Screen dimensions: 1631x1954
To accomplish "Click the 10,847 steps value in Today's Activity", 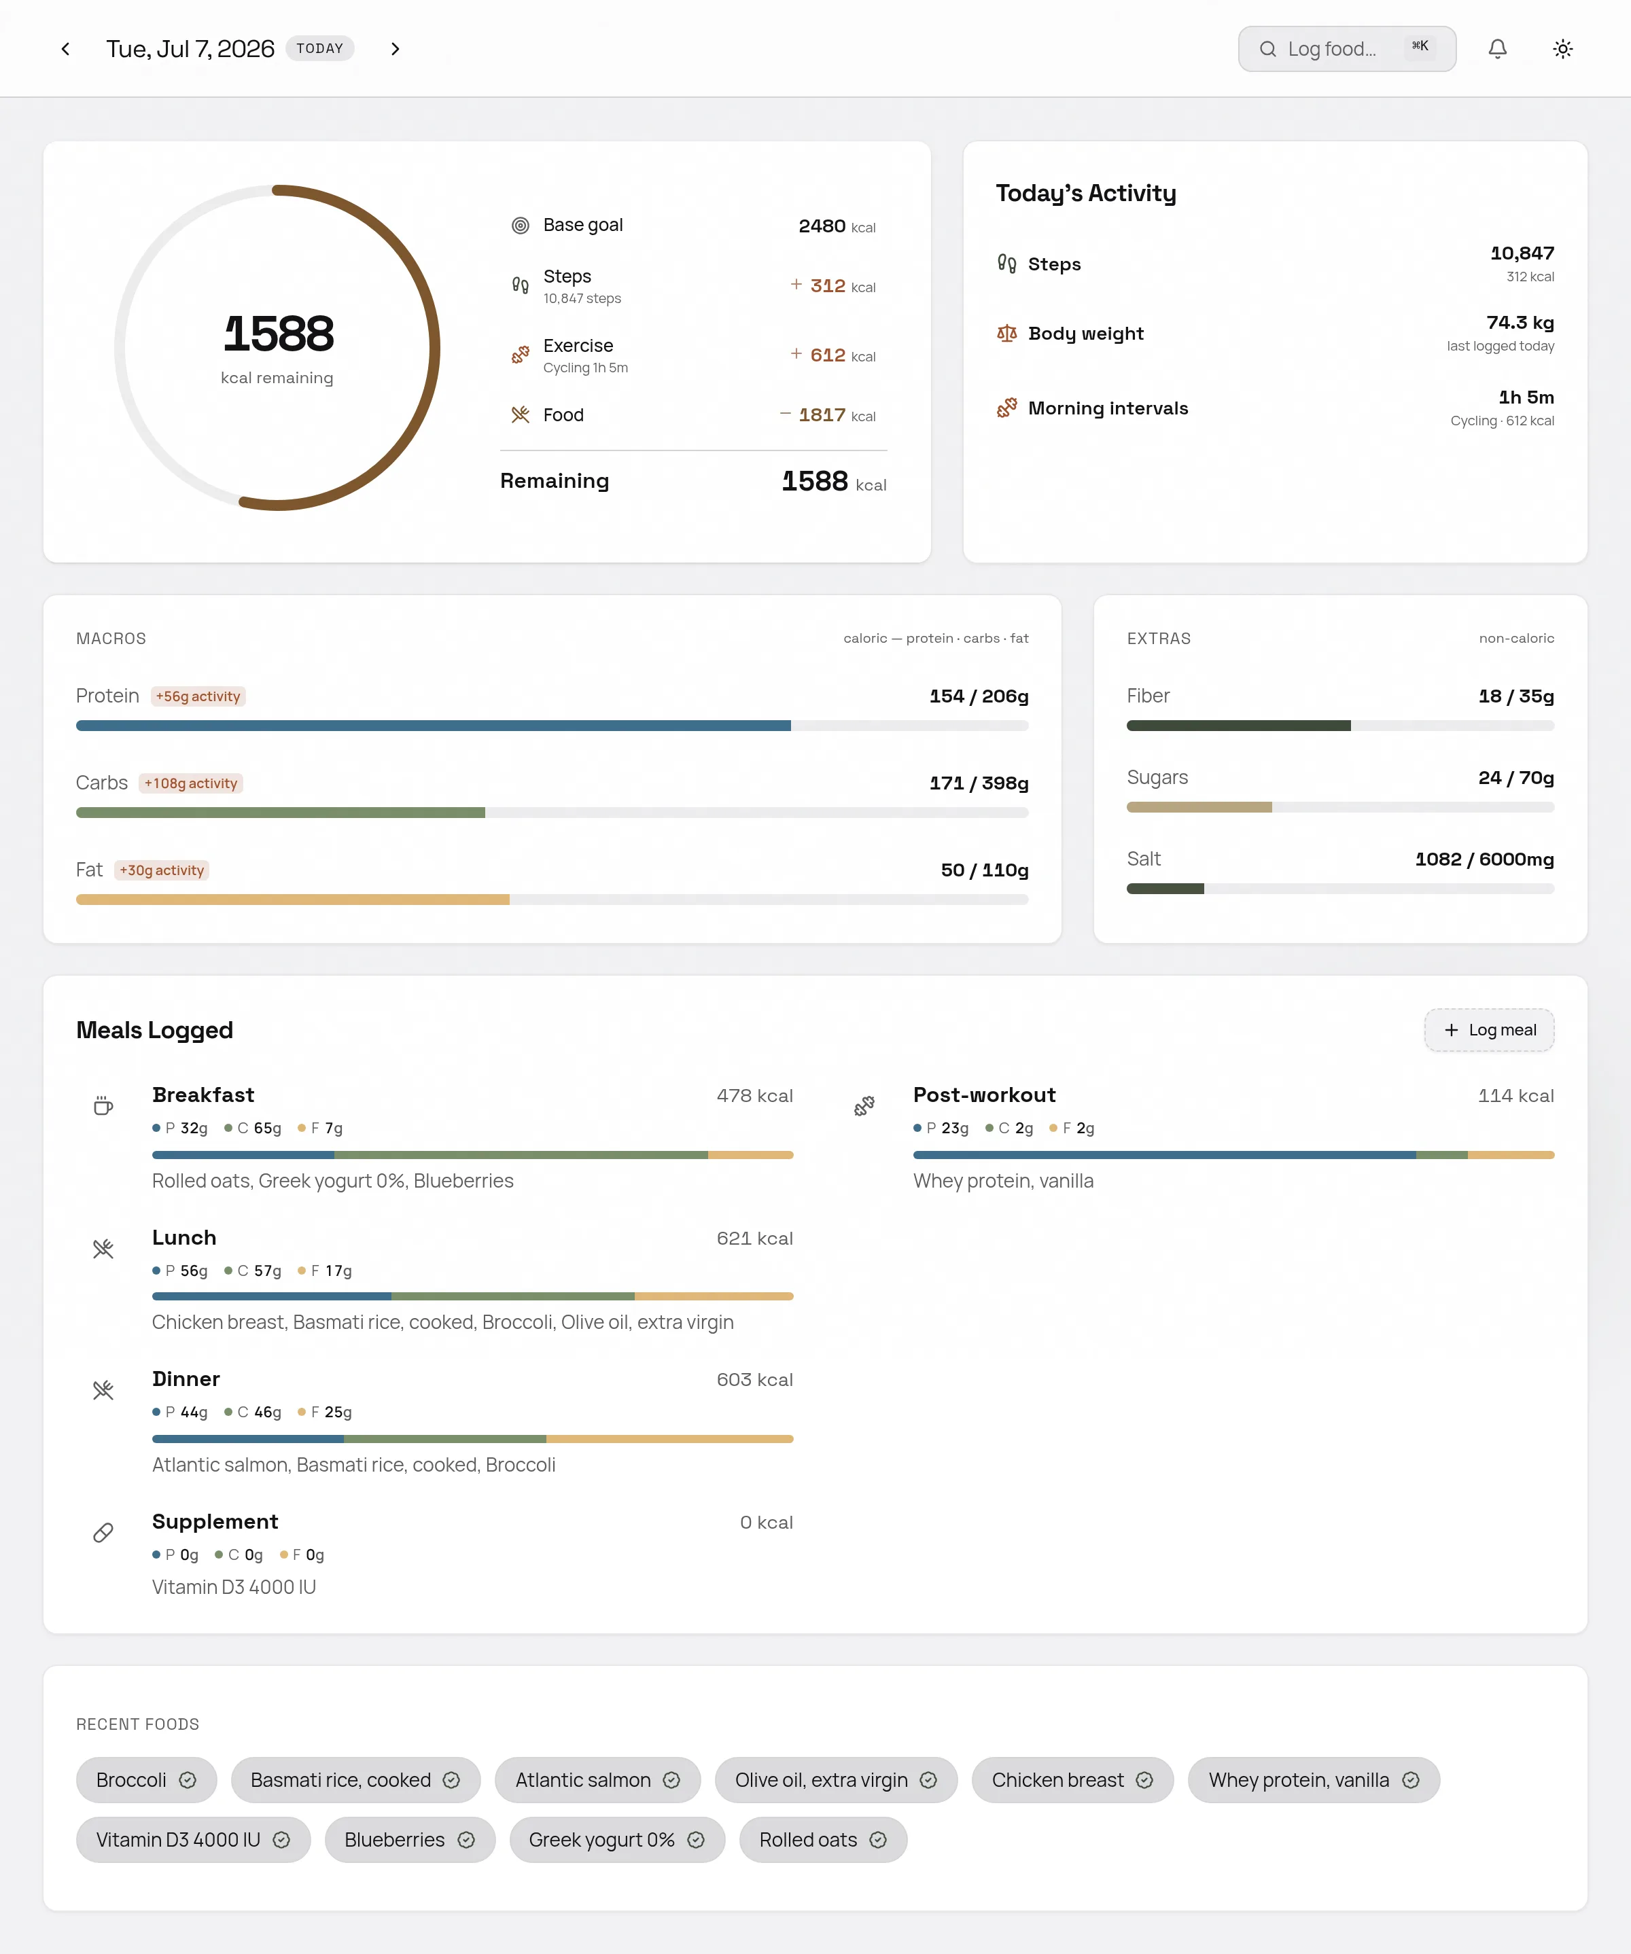I will tap(1522, 253).
